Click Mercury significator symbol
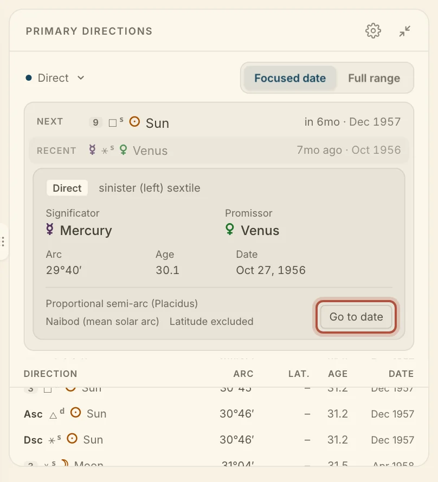 coord(50,229)
